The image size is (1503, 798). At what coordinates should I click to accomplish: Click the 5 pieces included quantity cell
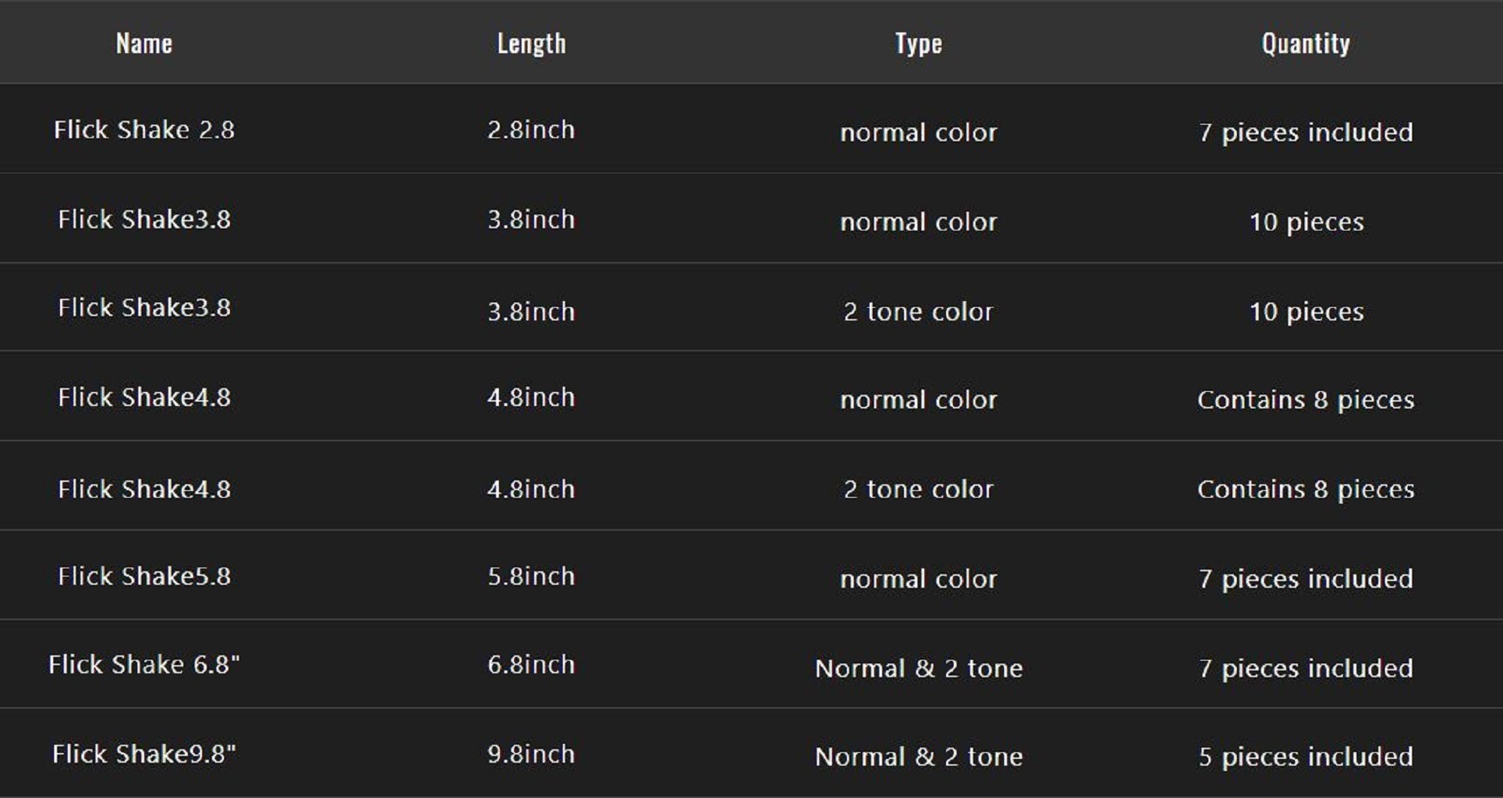point(1305,757)
